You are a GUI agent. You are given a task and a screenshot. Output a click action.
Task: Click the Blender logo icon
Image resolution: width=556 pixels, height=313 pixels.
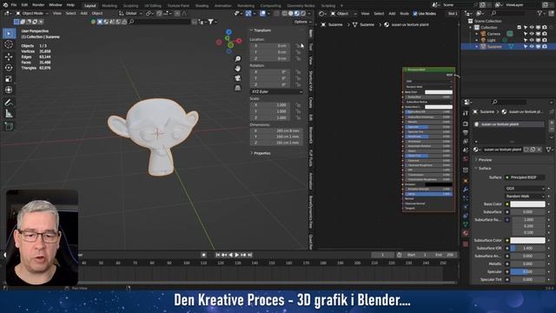click(x=5, y=5)
